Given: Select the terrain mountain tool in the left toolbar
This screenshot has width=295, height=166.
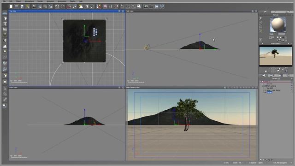Looking at the screenshot, I should pyautogui.click(x=5, y=30).
